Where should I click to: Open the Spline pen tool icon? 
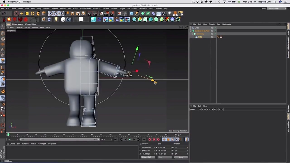(x=137, y=13)
